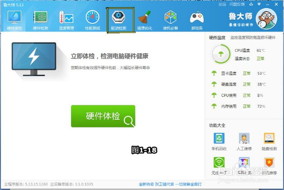
Task: Open the 手机回收 phone recycle icon
Action: [219, 138]
